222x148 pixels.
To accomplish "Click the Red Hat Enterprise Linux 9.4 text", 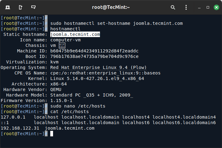I will click(98, 67).
